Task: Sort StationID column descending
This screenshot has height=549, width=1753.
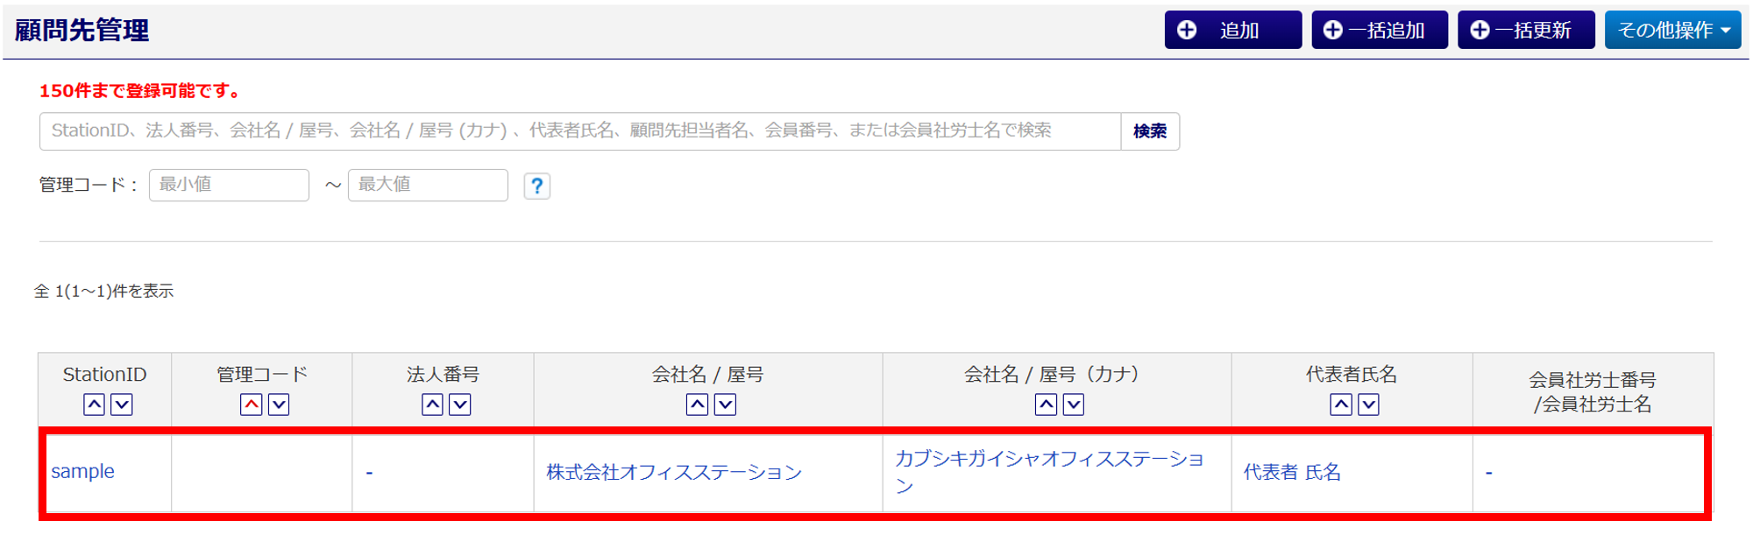Action: coord(122,405)
